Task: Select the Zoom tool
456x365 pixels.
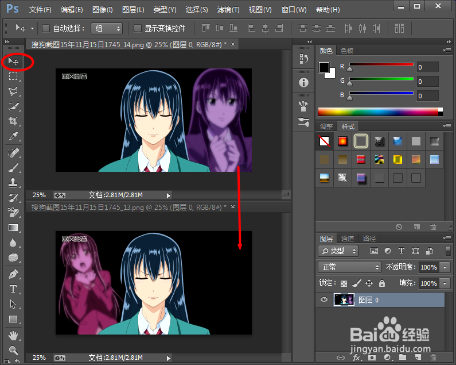Action: (x=13, y=350)
